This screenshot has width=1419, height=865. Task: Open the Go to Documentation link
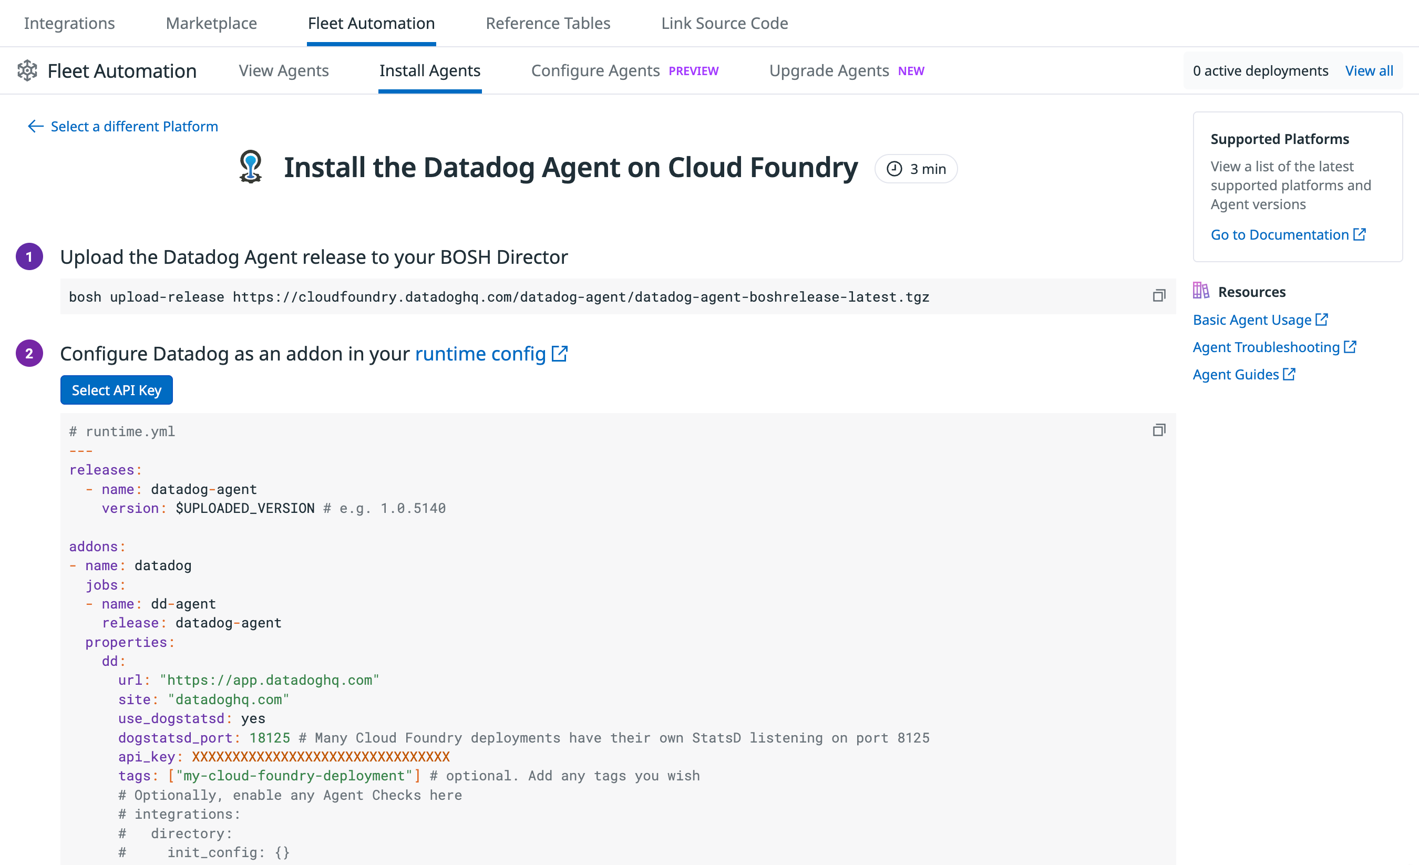(1280, 234)
